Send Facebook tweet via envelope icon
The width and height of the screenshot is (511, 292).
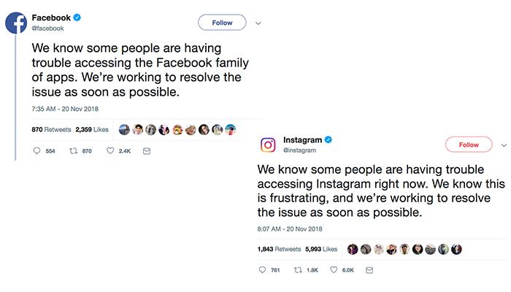tap(147, 151)
